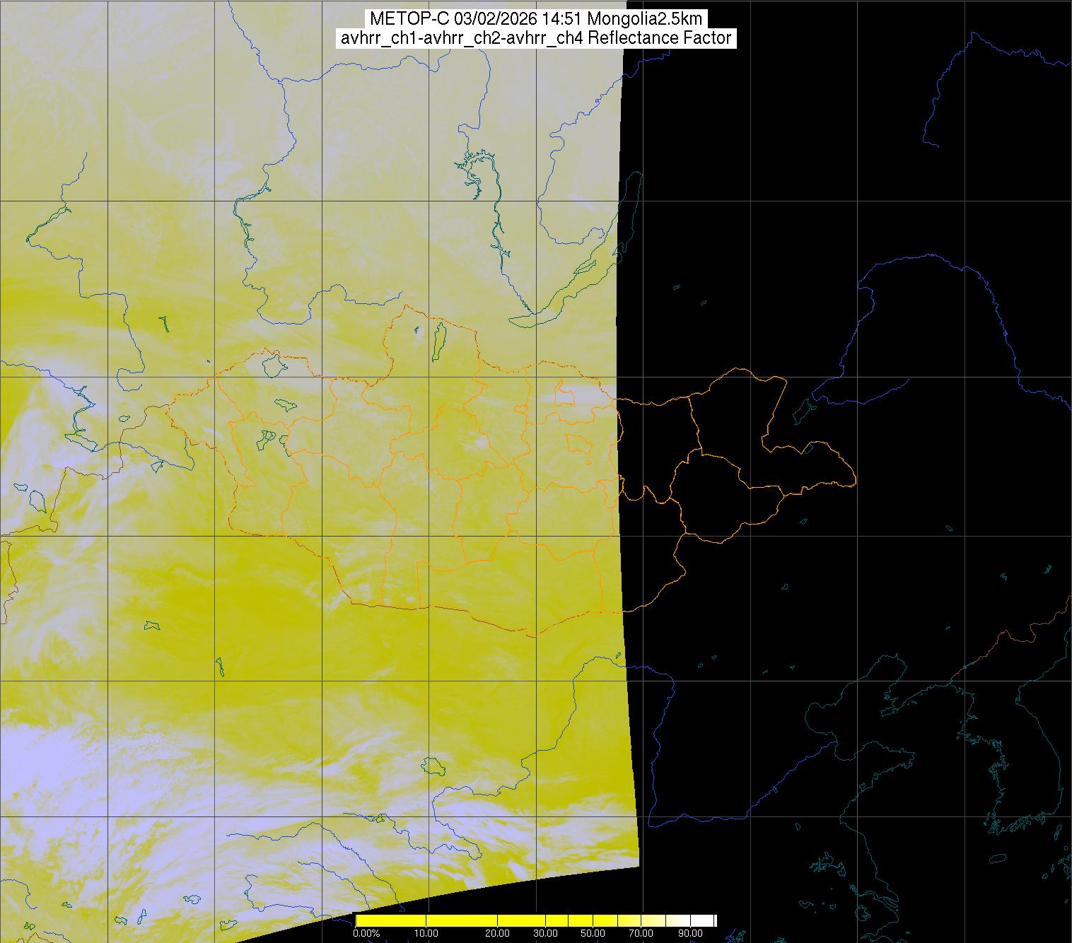Pick the white end of the reflectance color bar
The image size is (1072, 943).
704,920
